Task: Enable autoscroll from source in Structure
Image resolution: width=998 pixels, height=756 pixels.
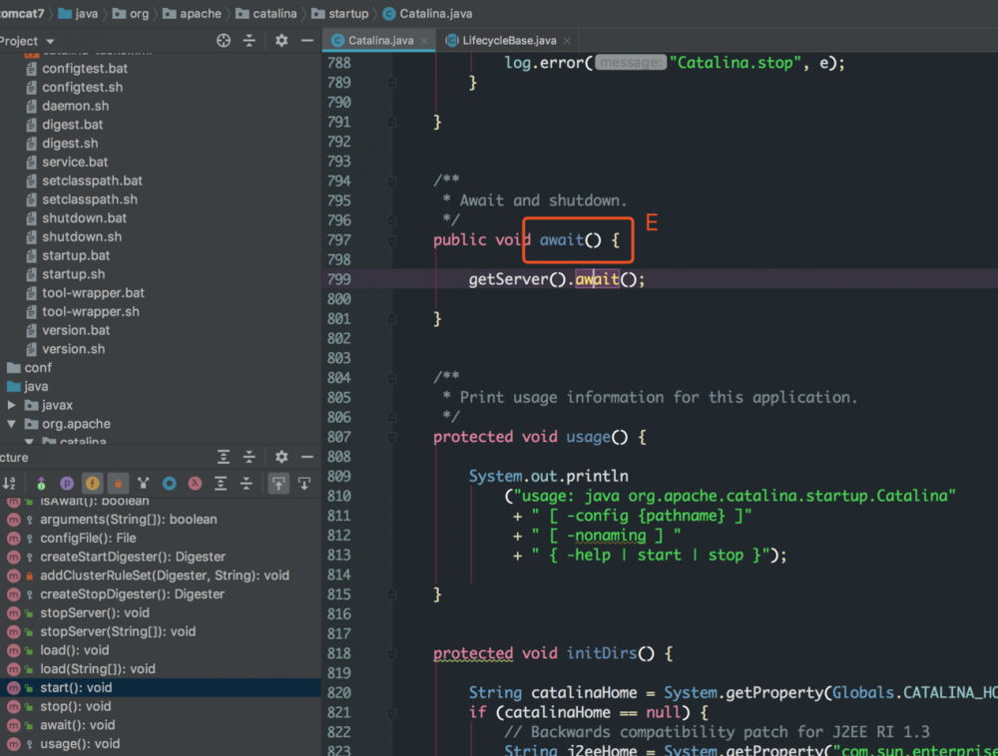Action: 304,484
